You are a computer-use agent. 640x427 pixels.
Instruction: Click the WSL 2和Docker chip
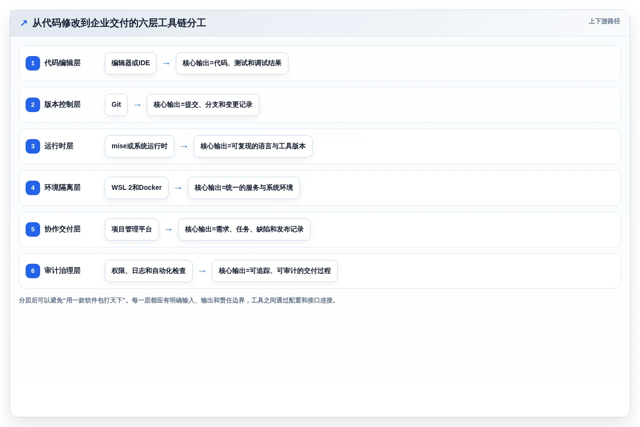pos(137,188)
